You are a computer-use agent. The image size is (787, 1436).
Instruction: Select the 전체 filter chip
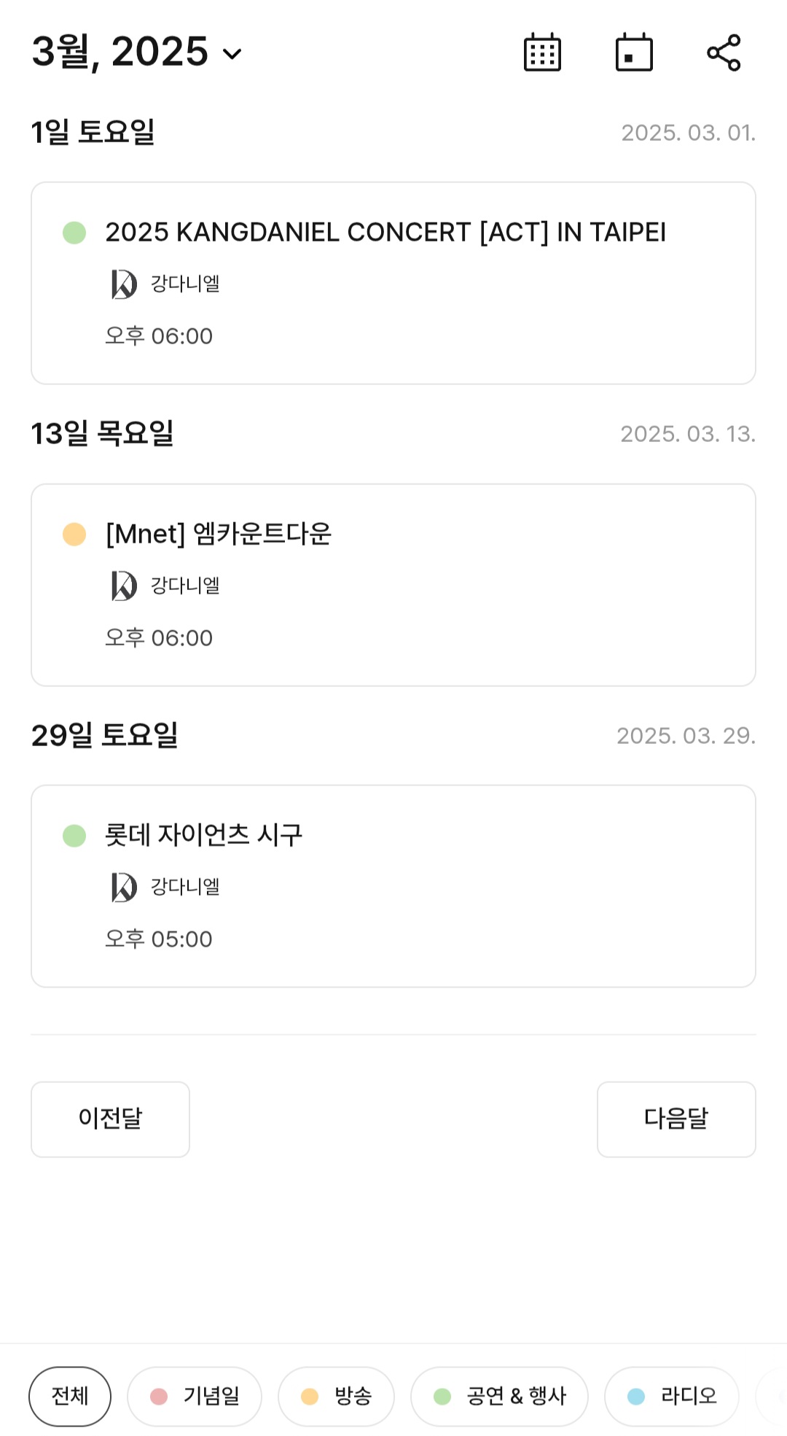70,1396
